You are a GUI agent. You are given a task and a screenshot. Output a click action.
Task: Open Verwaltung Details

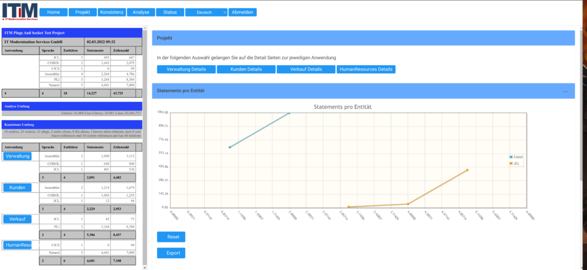186,69
